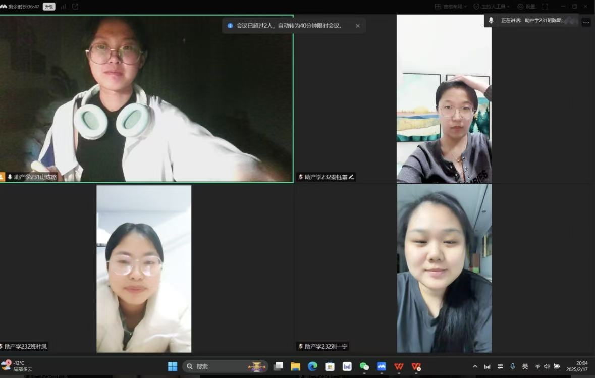Open the Windows Start menu

pyautogui.click(x=173, y=366)
